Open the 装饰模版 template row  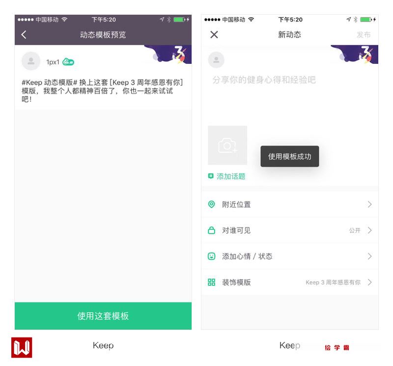click(x=290, y=282)
